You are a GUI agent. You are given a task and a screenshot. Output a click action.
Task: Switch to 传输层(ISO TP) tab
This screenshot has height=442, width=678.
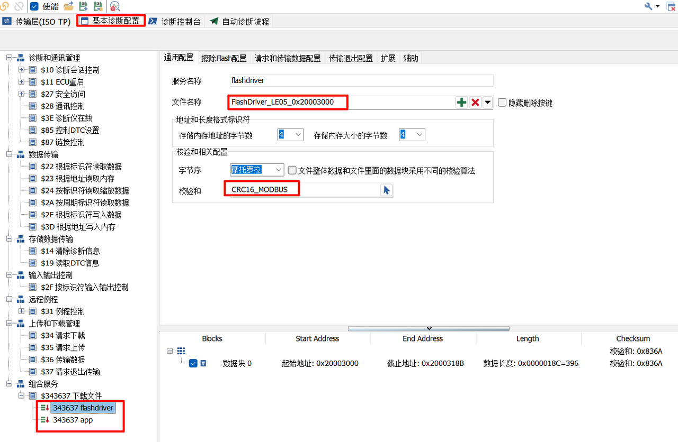(37, 22)
